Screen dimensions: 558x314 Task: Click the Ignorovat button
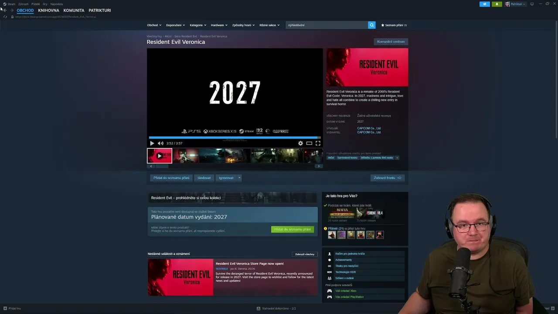tap(226, 178)
